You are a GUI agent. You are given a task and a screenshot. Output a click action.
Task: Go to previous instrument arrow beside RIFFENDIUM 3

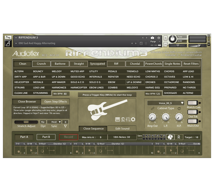(x=143, y=38)
